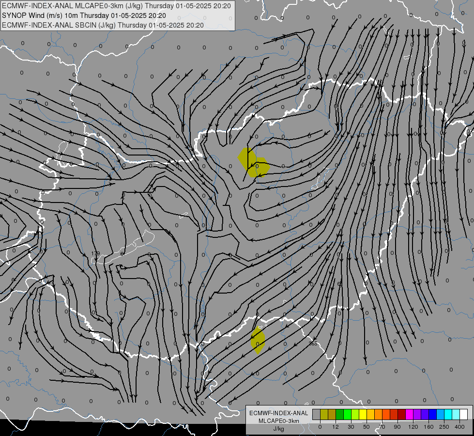This screenshot has width=474, height=436.
Task: Click the map value 365
Action: (x=313, y=343)
